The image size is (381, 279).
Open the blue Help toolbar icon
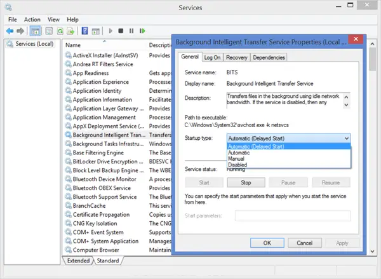84,31
